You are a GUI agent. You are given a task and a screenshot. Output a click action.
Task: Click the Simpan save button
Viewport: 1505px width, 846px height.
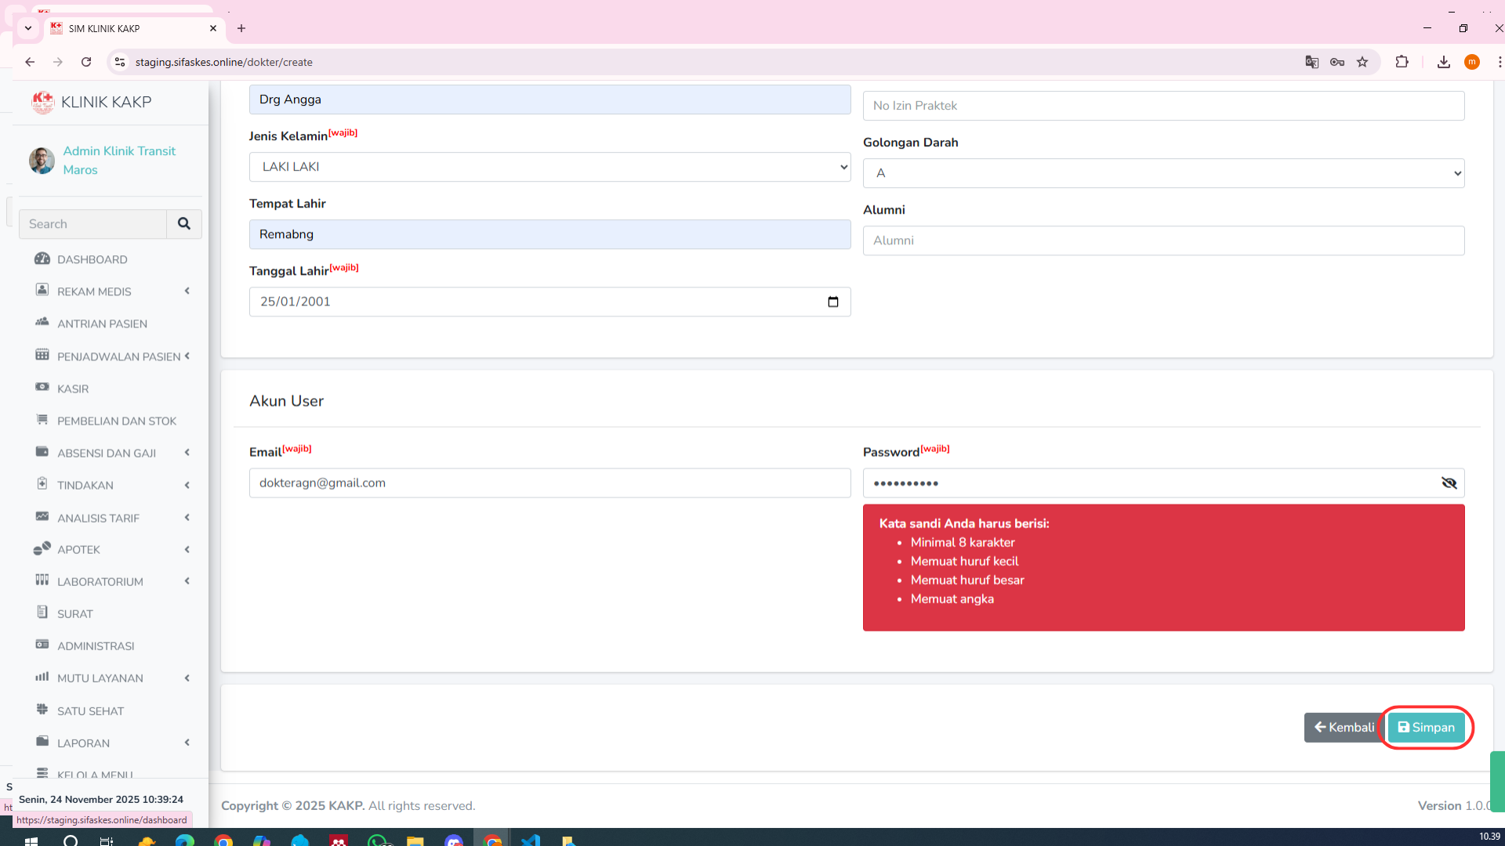pyautogui.click(x=1426, y=727)
